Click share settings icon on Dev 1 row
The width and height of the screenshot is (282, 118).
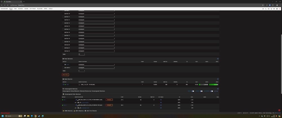point(161,100)
